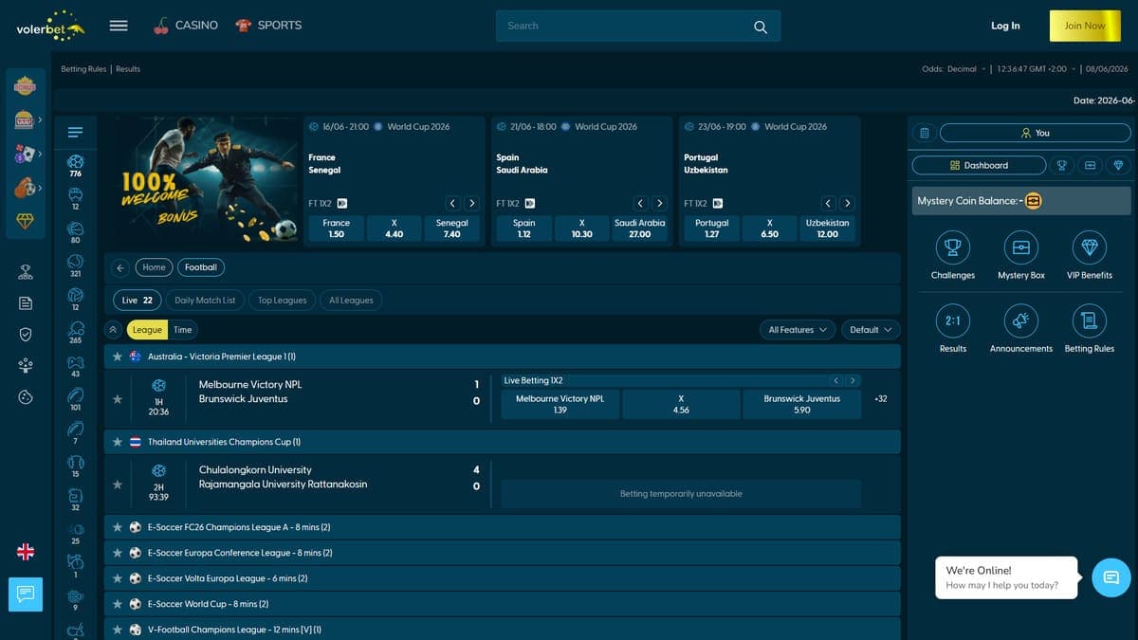The width and height of the screenshot is (1138, 640).
Task: Sort matches by Time toggle
Action: (183, 330)
